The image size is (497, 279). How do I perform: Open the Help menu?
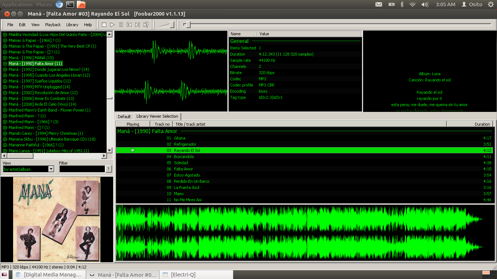[x=88, y=25]
